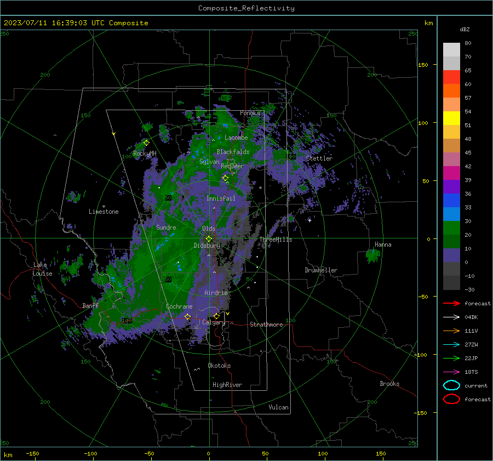
Task: Click the green radar echo blob west of Hanna
Action: point(372,255)
